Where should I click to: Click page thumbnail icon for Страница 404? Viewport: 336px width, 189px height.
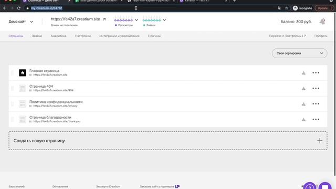(23, 88)
